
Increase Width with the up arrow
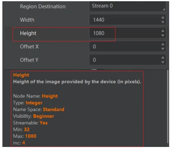tap(163, 18)
